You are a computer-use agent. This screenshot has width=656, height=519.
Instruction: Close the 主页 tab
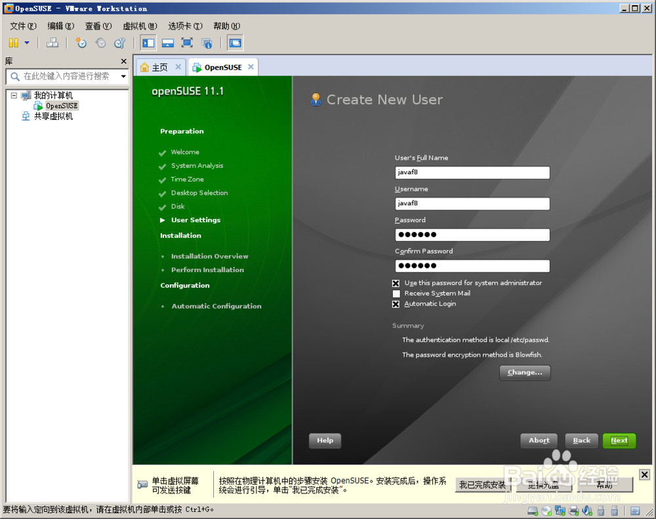(x=178, y=67)
